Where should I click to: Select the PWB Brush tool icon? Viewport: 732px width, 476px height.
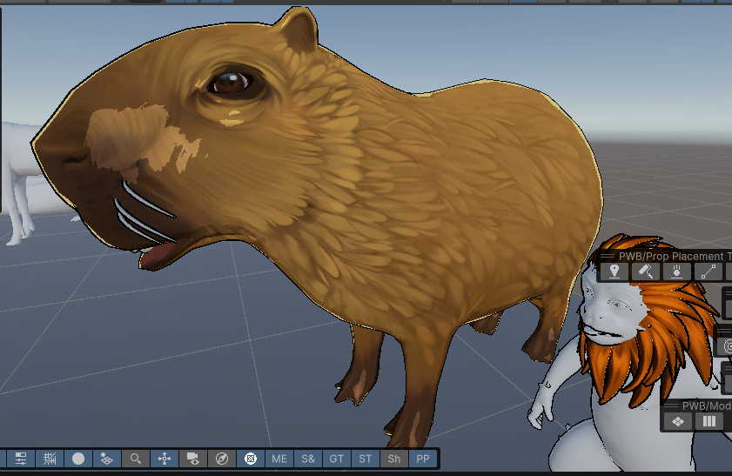645,272
